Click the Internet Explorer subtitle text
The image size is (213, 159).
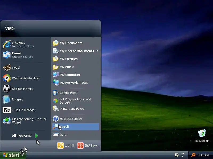pyautogui.click(x=23, y=46)
